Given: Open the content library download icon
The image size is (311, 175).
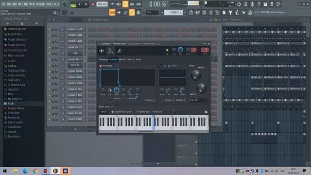Looking at the screenshot, I should 250,13.
